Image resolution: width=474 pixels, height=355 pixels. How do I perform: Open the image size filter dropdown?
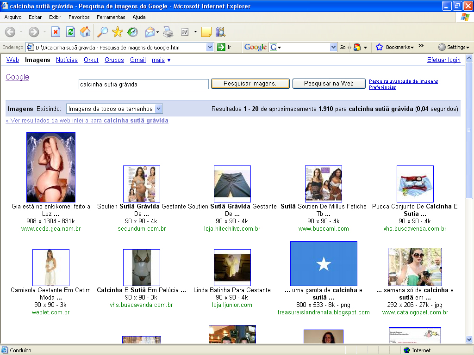pos(158,109)
